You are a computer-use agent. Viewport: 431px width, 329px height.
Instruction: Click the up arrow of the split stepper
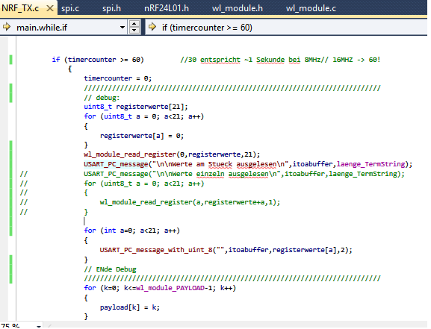pos(134,24)
